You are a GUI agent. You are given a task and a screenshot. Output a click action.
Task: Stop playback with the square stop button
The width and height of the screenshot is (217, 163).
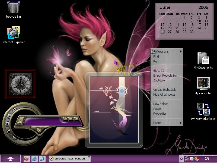click(9, 131)
